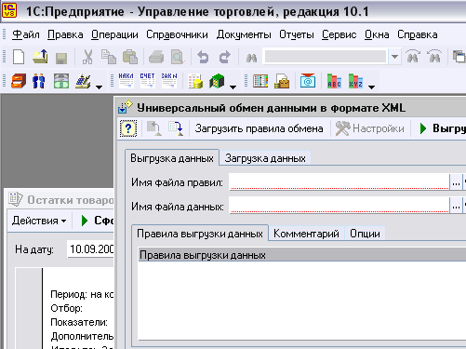
Task: Click the Имя файла правил input field
Action: [x=340, y=181]
